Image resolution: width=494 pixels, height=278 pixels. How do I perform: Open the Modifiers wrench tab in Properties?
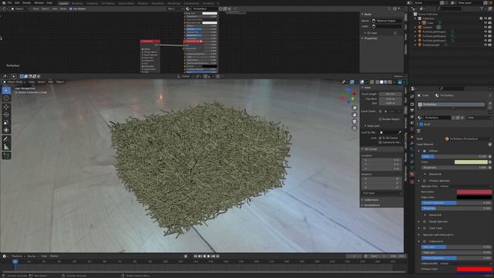[x=412, y=144]
